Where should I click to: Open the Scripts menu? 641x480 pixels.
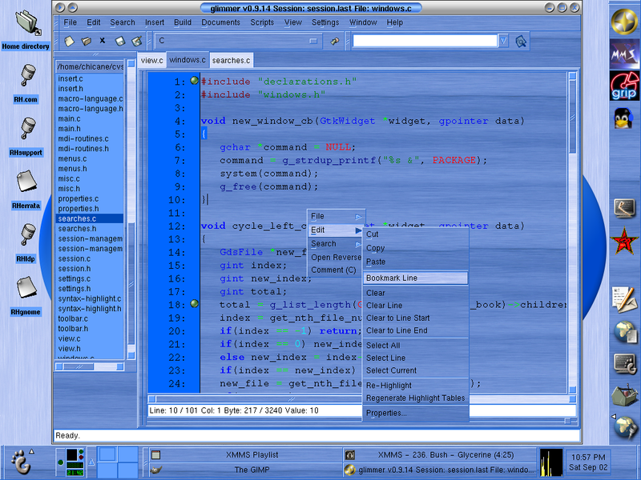pos(262,22)
